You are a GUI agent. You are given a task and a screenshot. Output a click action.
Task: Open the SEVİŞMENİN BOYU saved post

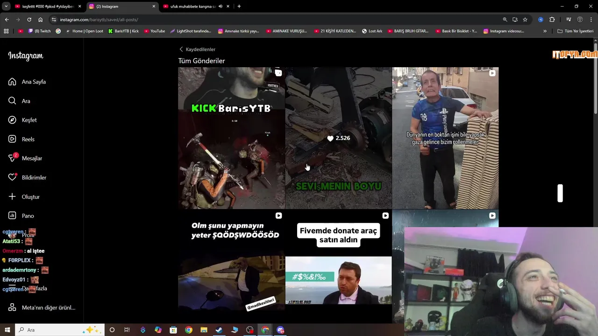[339, 138]
